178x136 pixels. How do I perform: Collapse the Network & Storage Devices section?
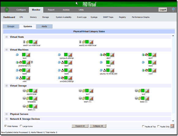[x=7, y=119]
